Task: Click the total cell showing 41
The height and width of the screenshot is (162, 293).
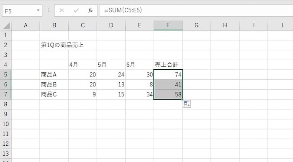Action: click(x=168, y=84)
